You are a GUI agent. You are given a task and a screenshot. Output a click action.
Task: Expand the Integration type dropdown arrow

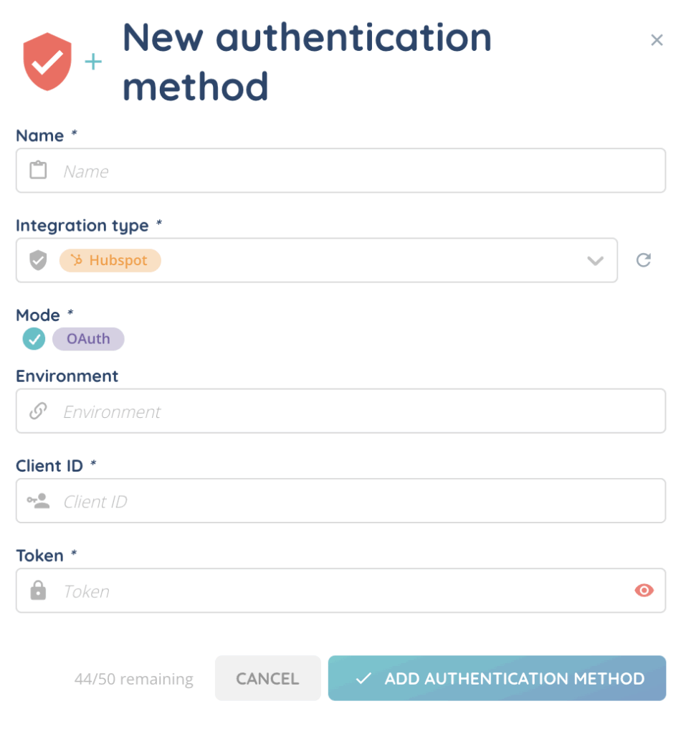pos(595,261)
